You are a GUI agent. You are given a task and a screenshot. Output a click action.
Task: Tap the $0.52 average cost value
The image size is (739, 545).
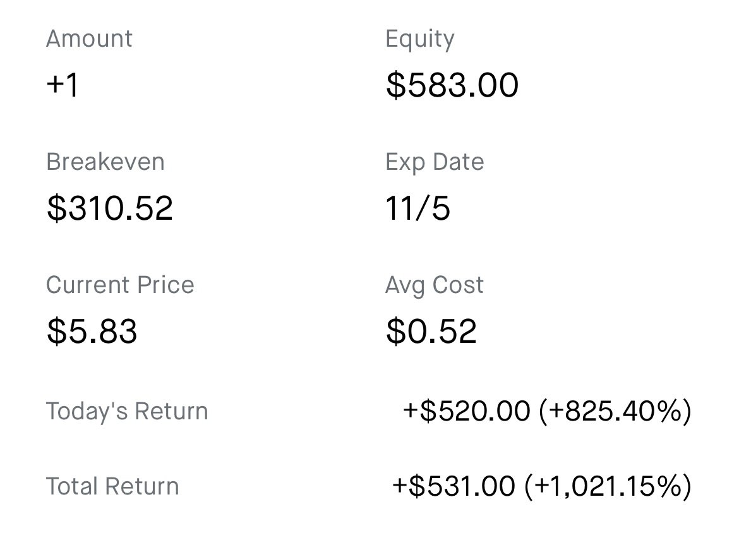pos(431,331)
